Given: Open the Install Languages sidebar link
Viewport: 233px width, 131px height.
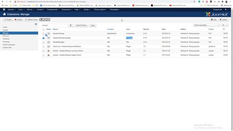Looking at the screenshot, I should [9, 44].
